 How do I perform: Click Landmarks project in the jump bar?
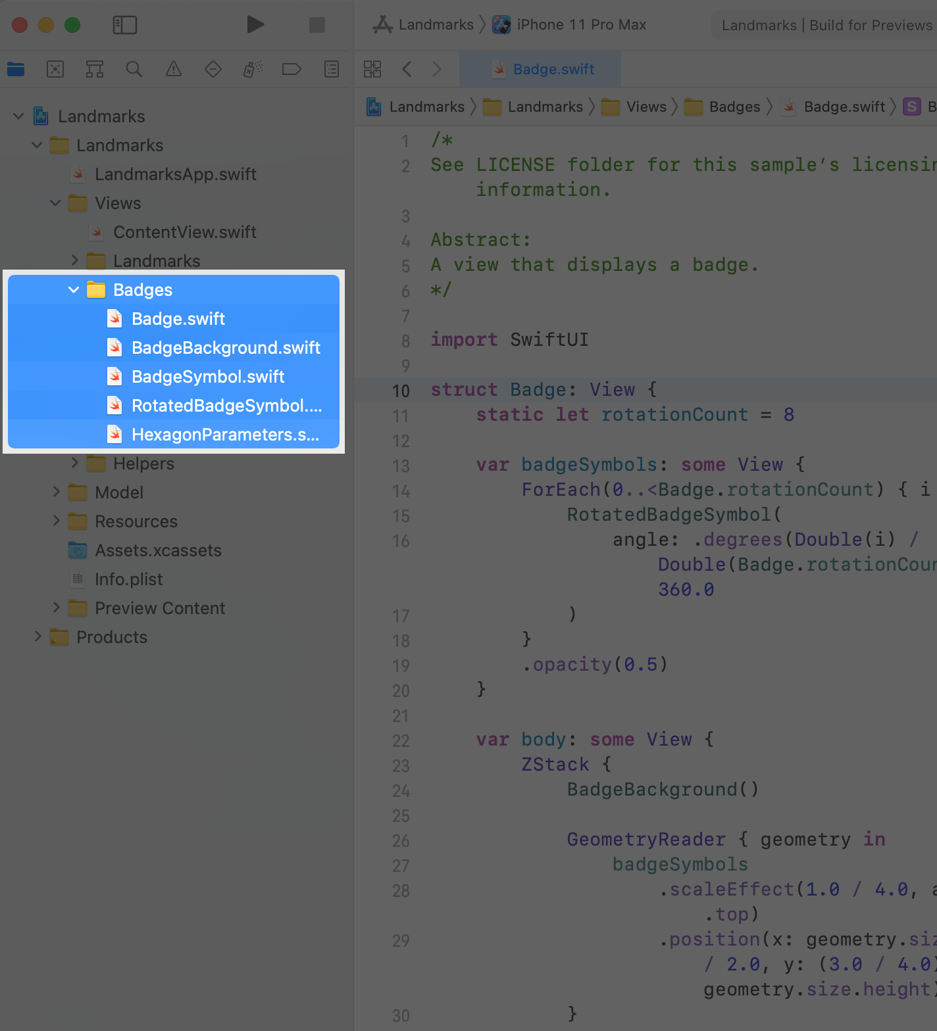coord(416,107)
